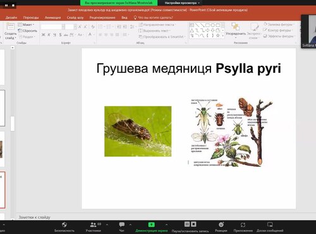Image resolution: width=316 pixels, height=234 pixels.
Task: Open the Рецензирование ribbon tab
Action: click(102, 18)
